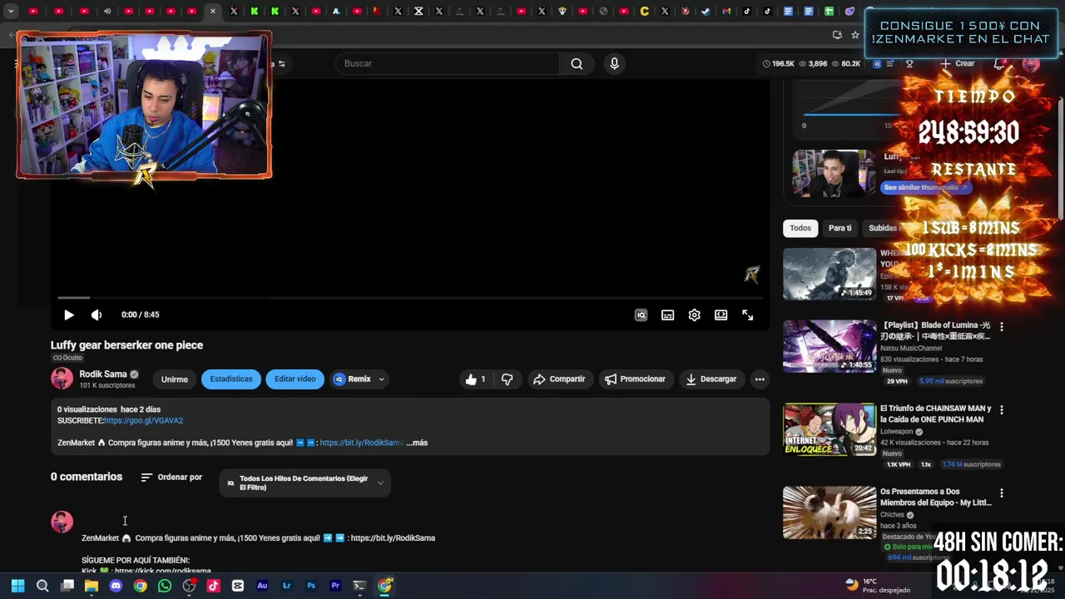This screenshot has width=1065, height=599.
Task: Dislike the video with thumbs down
Action: point(508,379)
